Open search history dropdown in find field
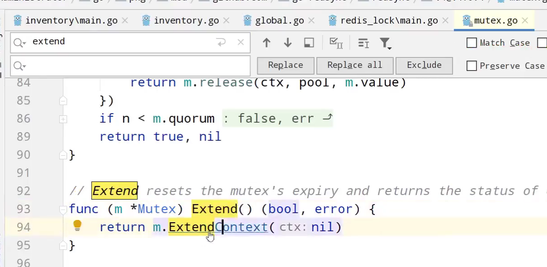The image size is (547, 267). pos(20,43)
